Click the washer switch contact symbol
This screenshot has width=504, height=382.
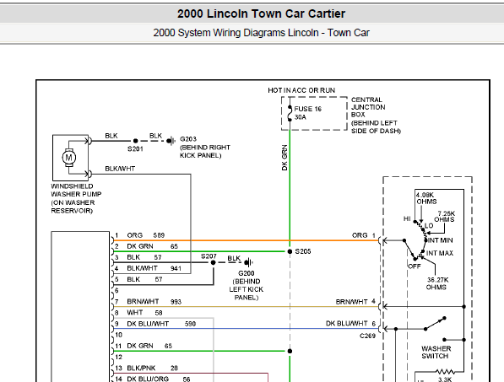435,324
